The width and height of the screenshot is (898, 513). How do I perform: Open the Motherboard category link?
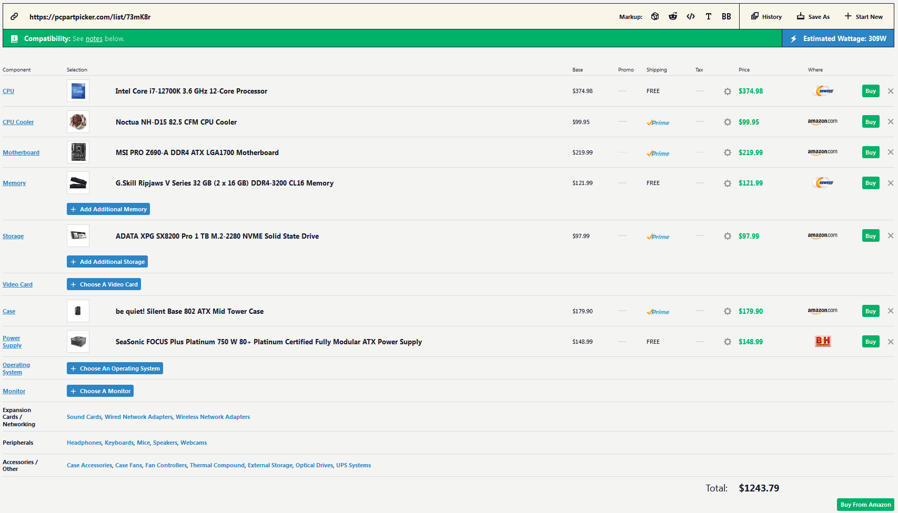click(x=21, y=152)
